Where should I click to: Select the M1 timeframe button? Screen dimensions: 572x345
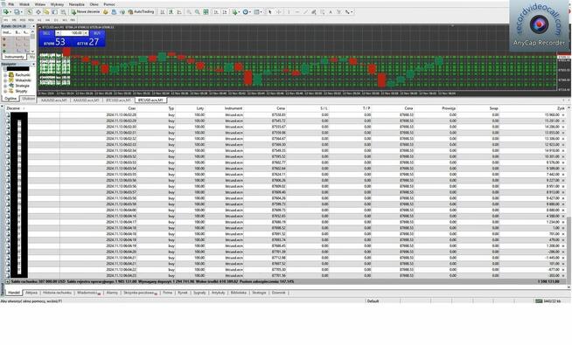click(6, 20)
